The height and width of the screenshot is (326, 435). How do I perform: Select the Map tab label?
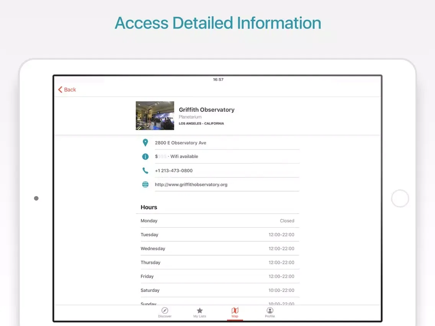tap(235, 316)
